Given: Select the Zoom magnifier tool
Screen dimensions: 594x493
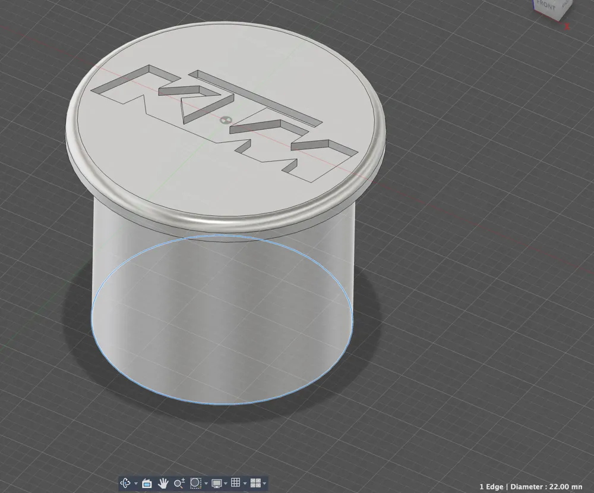Looking at the screenshot, I should [179, 483].
